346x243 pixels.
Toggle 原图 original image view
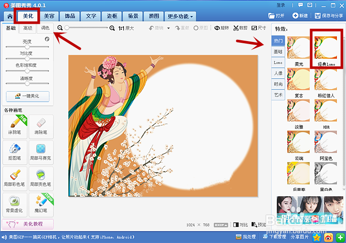point(201,28)
